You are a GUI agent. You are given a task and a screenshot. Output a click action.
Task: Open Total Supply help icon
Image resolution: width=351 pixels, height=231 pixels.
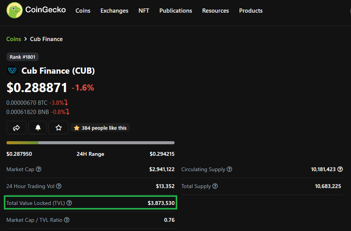215,186
